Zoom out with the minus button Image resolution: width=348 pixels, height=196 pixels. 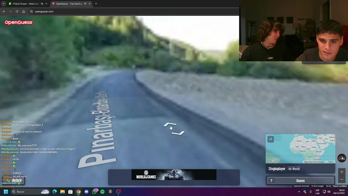click(x=342, y=179)
